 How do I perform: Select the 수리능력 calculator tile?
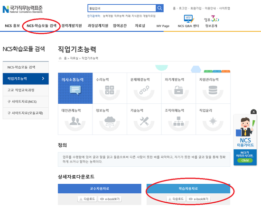pyautogui.click(x=110, y=88)
